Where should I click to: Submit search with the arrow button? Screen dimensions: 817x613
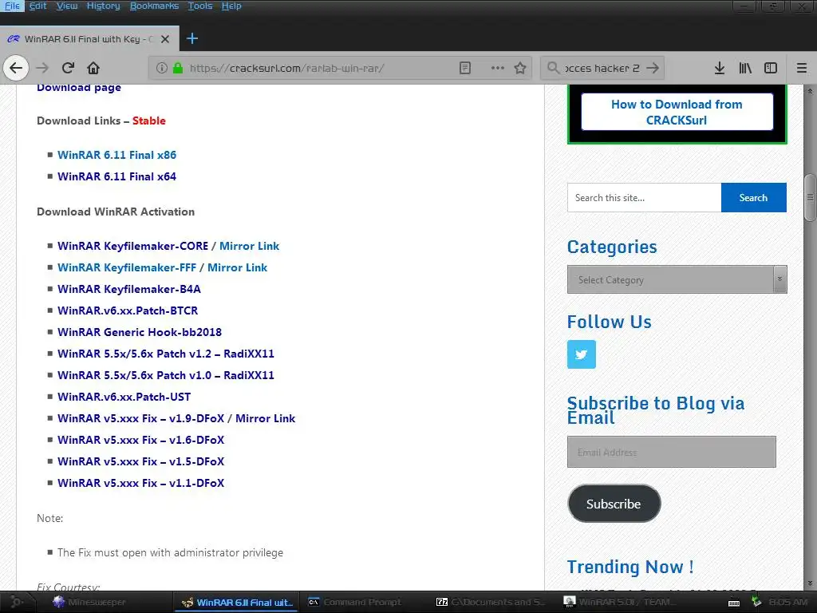[x=653, y=68]
